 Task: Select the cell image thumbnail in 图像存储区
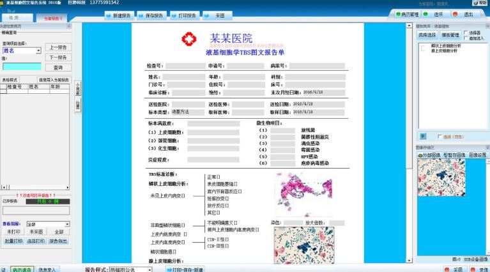(441, 178)
